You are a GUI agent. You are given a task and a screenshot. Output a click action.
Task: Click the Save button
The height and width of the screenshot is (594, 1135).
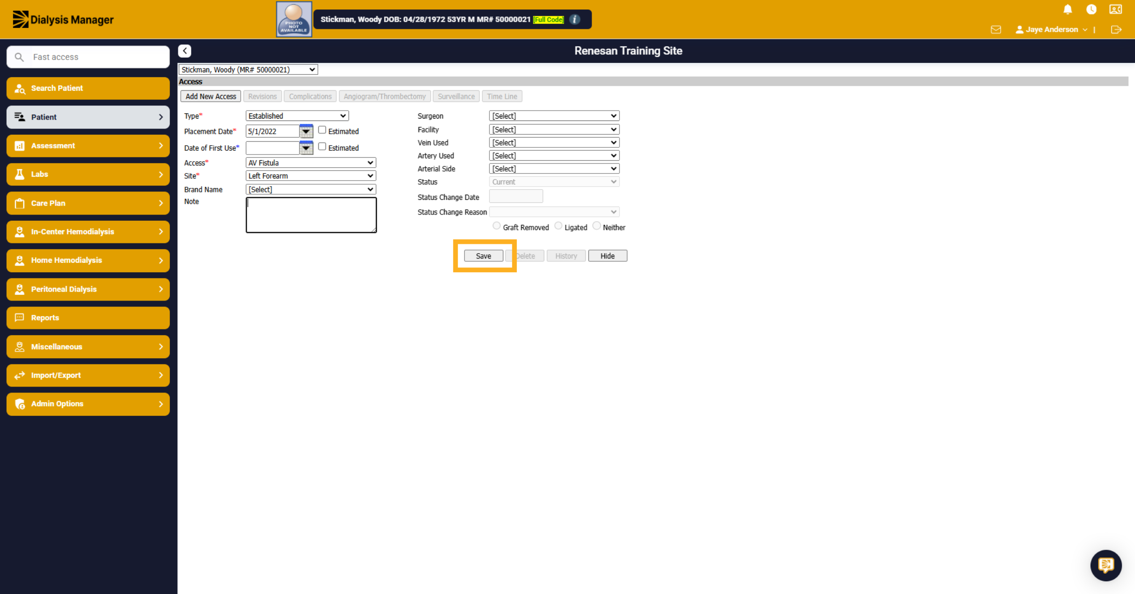coord(483,256)
